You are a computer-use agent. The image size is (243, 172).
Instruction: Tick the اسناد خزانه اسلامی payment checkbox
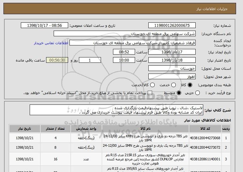[x=150, y=93]
